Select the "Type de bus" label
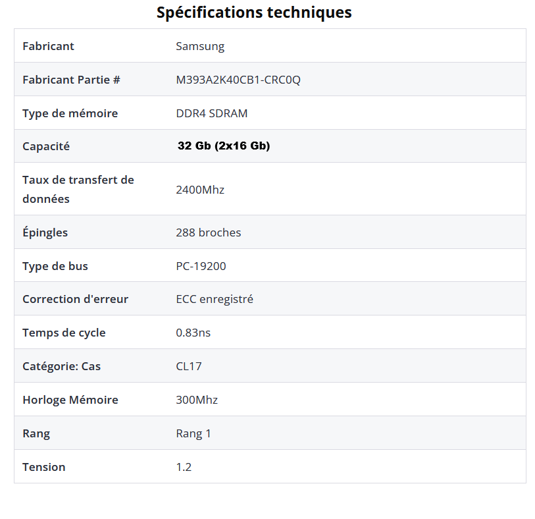Screen dimensions: 535x519 click(x=55, y=266)
